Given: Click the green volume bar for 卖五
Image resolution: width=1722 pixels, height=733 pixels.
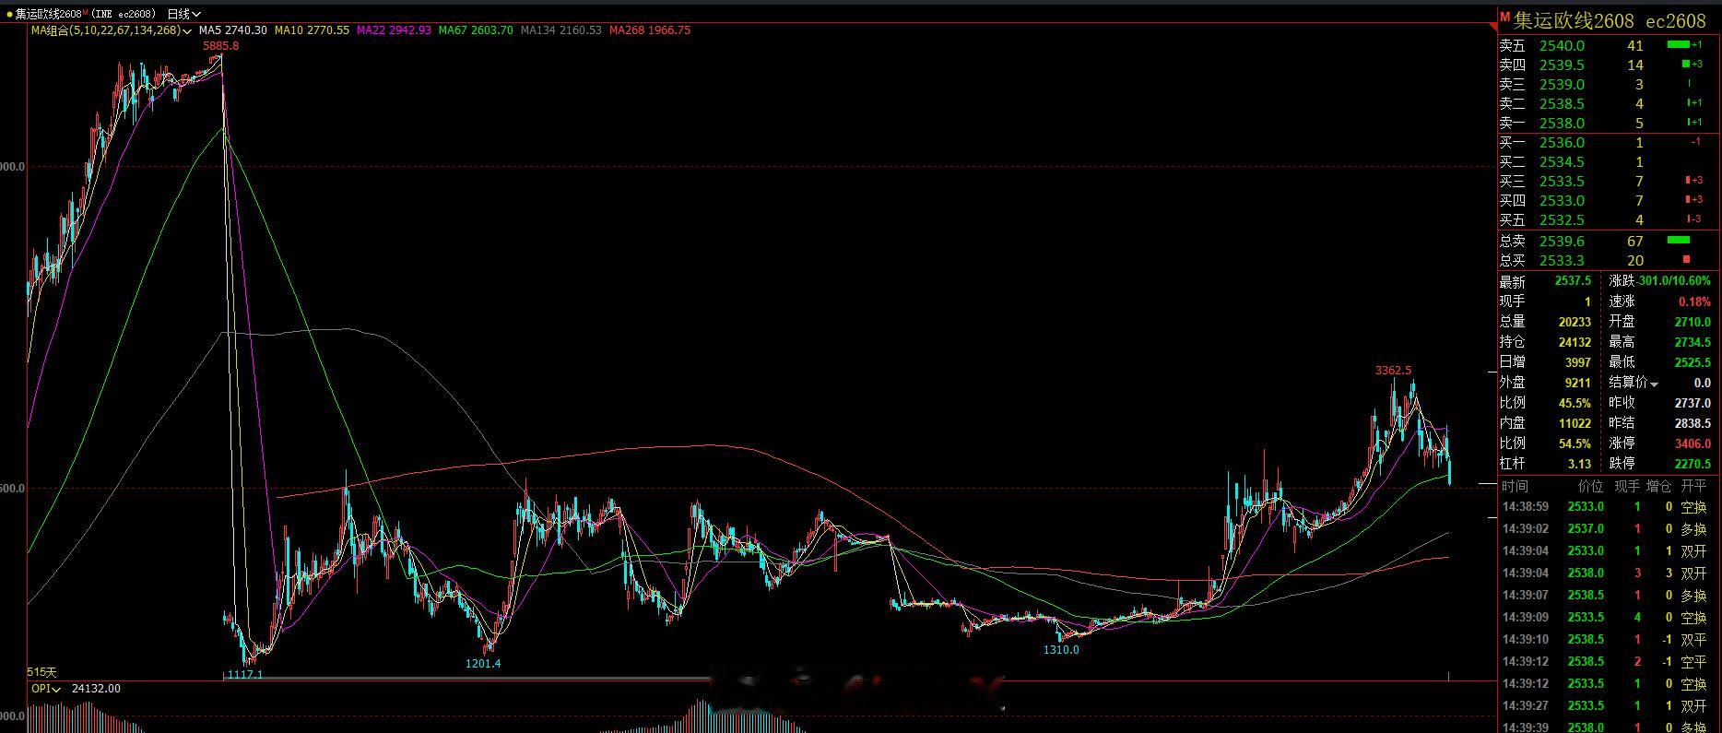Looking at the screenshot, I should click(x=1679, y=44).
